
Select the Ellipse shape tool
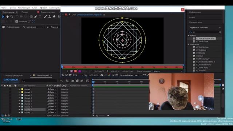31,17
